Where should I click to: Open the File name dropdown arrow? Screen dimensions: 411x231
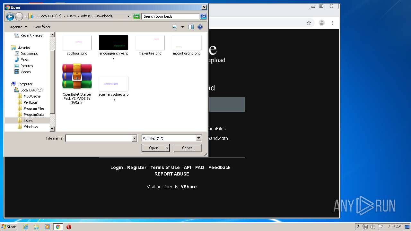click(x=135, y=138)
